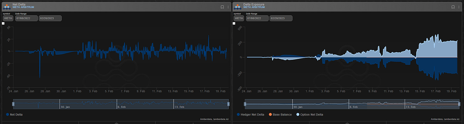This screenshot has height=124, width=464.
Task: Open Amberdata credit link under Delta Exposure chart
Action: 445,119
